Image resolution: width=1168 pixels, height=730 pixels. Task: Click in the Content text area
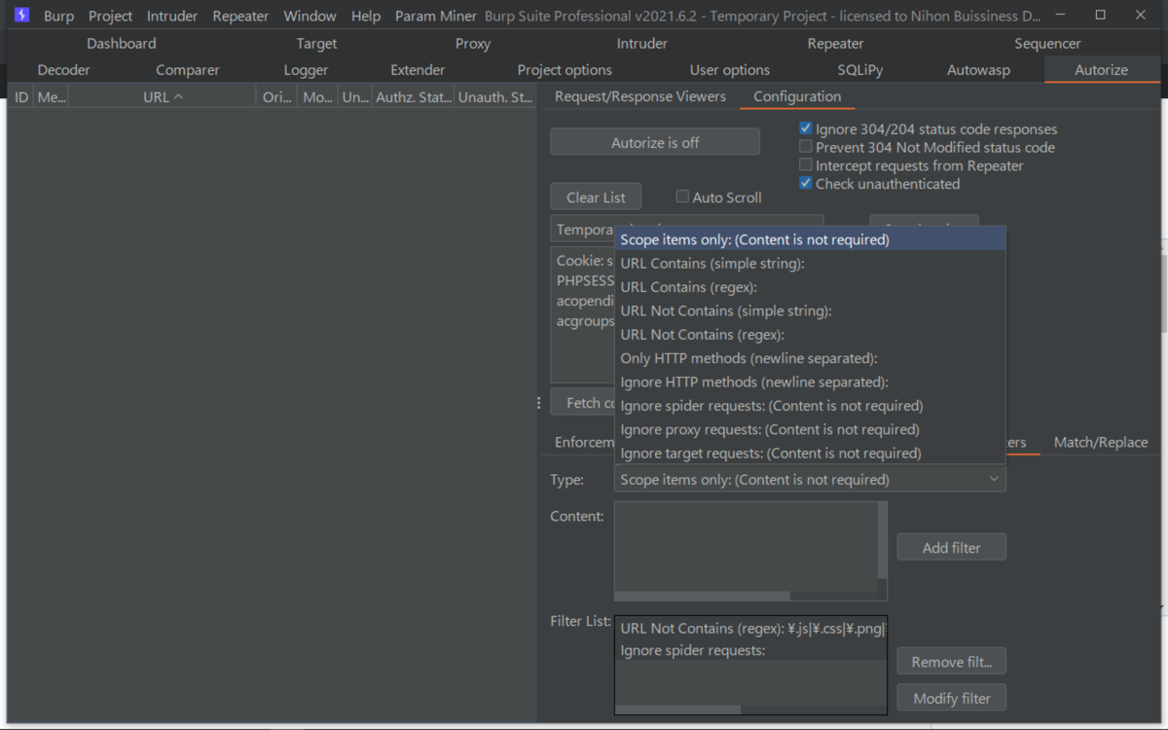click(746, 545)
